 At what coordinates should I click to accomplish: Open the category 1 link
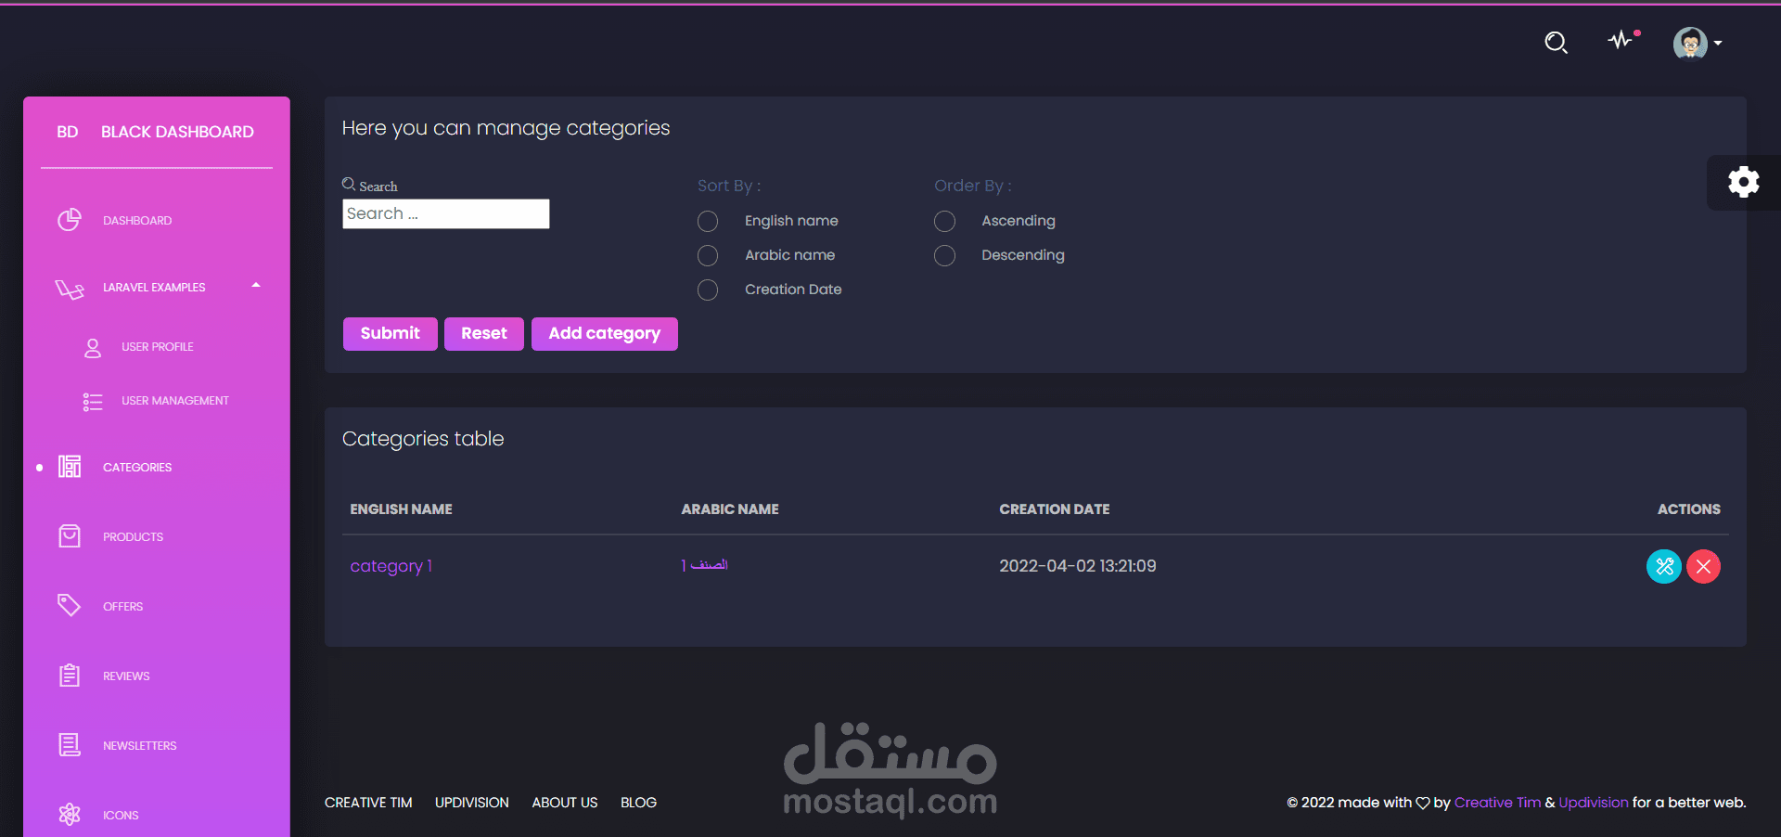click(x=391, y=566)
